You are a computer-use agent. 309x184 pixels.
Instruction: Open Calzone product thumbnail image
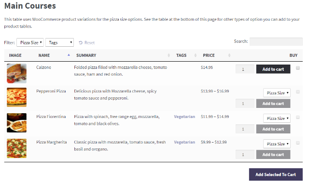[16, 73]
